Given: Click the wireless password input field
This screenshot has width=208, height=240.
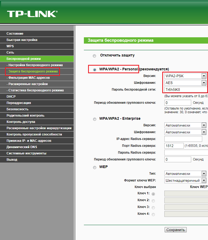Looking at the screenshot, I should tap(186, 90).
